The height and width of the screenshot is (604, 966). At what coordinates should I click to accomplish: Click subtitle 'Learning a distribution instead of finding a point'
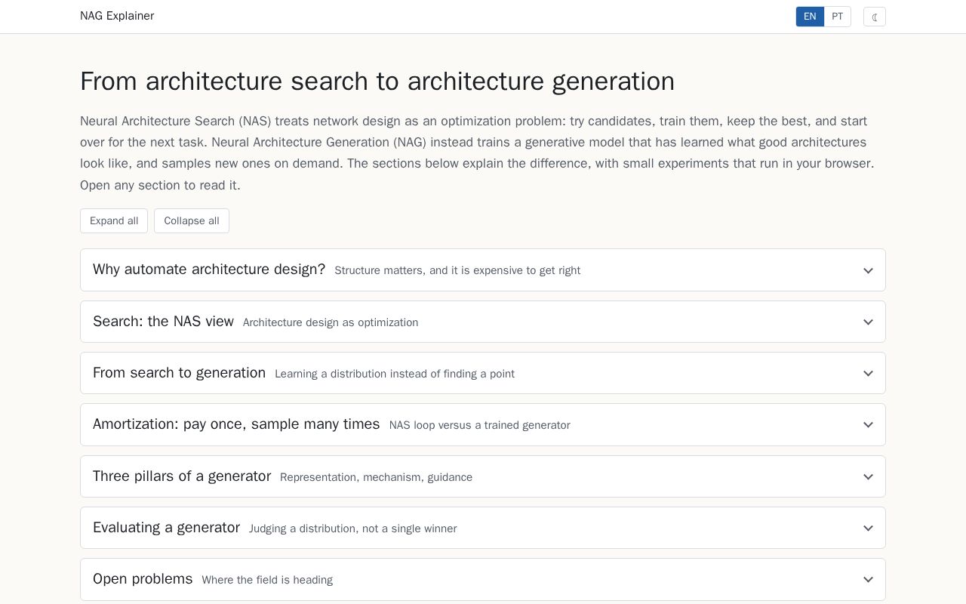tap(395, 374)
